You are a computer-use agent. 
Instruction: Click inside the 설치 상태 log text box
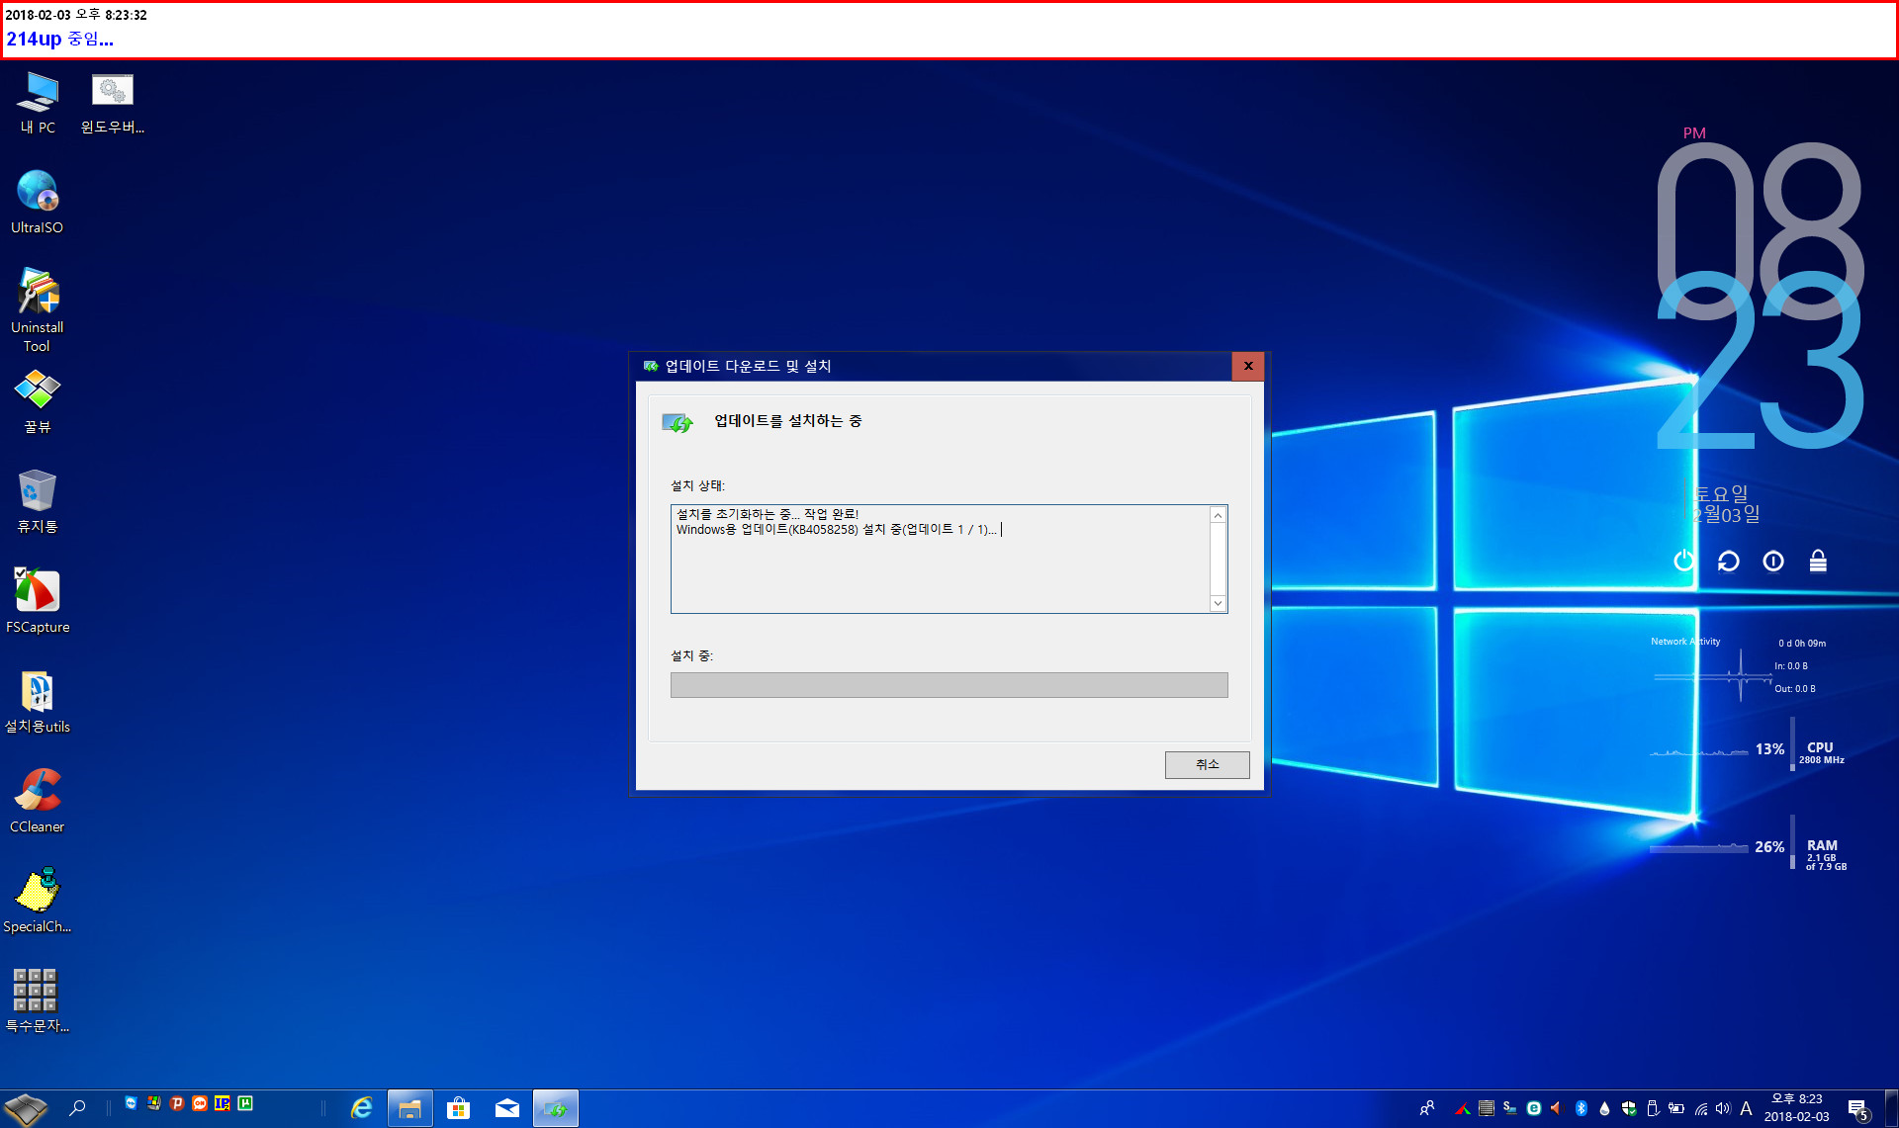point(940,560)
